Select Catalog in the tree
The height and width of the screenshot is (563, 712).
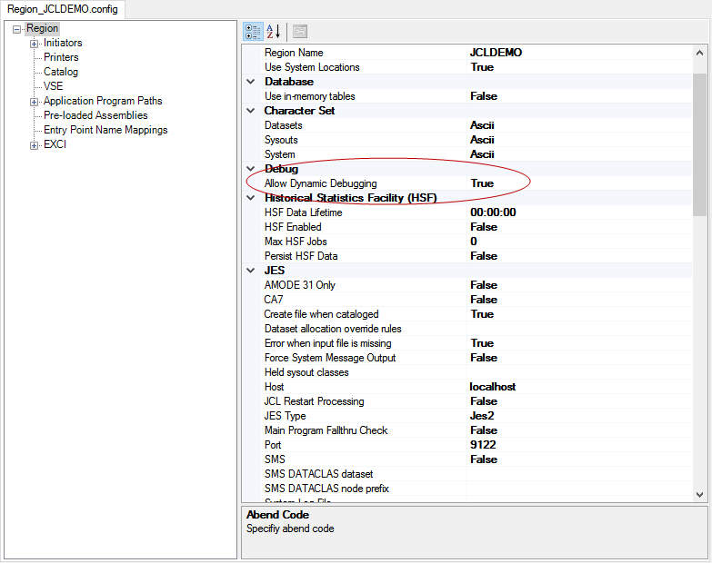pos(61,72)
